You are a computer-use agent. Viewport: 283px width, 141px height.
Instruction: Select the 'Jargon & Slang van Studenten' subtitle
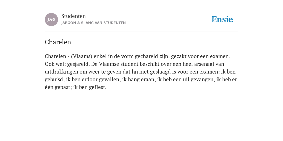[93, 23]
